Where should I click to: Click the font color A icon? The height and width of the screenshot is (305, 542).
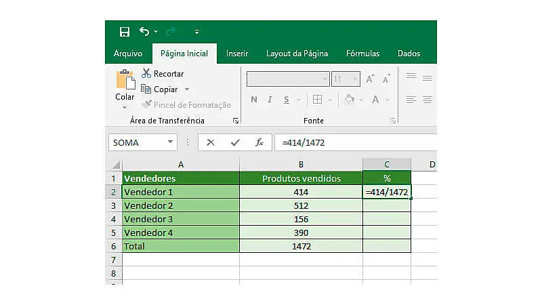point(375,100)
